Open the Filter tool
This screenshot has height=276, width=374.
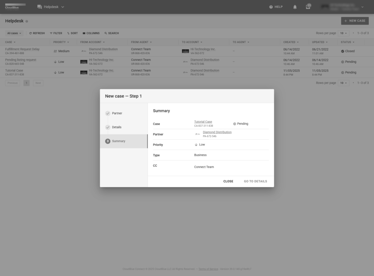(56, 33)
